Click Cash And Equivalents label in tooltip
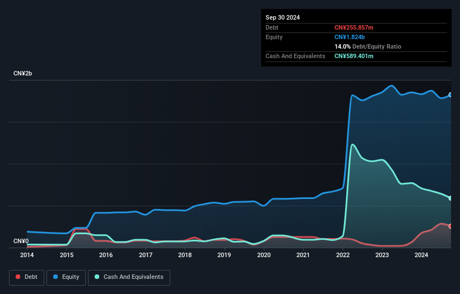 (295, 56)
